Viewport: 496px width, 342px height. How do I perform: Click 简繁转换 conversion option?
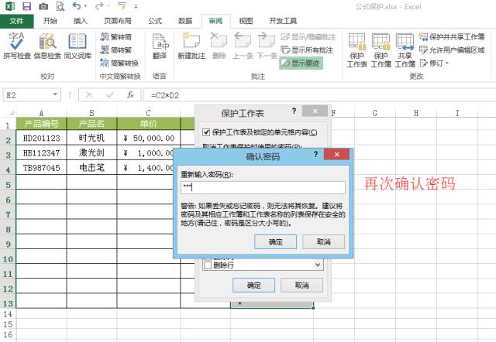click(119, 63)
